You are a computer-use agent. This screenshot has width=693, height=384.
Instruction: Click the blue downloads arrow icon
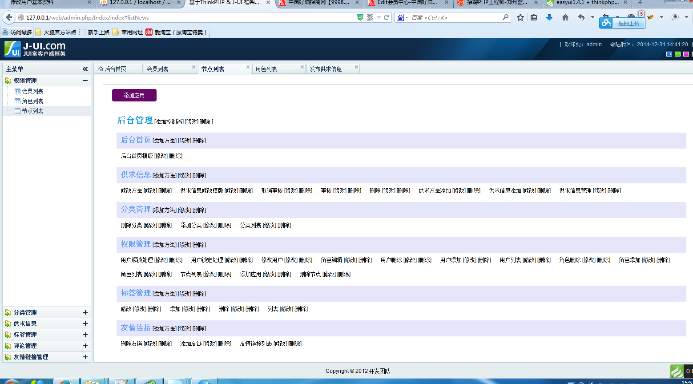click(549, 17)
